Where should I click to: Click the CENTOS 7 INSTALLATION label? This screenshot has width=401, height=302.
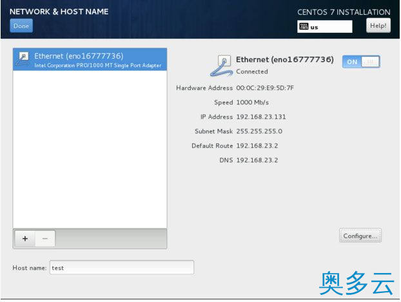(x=344, y=12)
